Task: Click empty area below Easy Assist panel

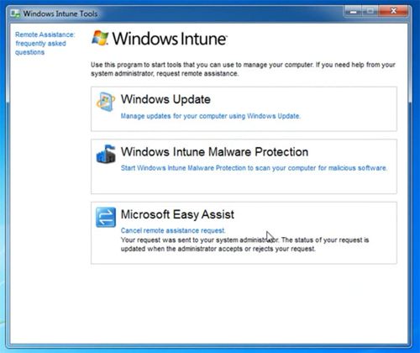Action: coord(244,303)
